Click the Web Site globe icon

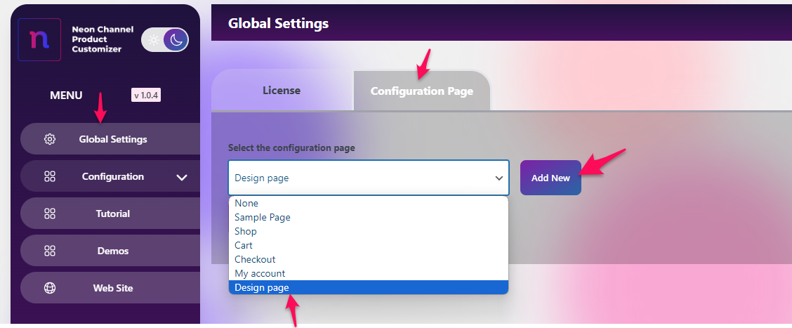[x=50, y=288]
